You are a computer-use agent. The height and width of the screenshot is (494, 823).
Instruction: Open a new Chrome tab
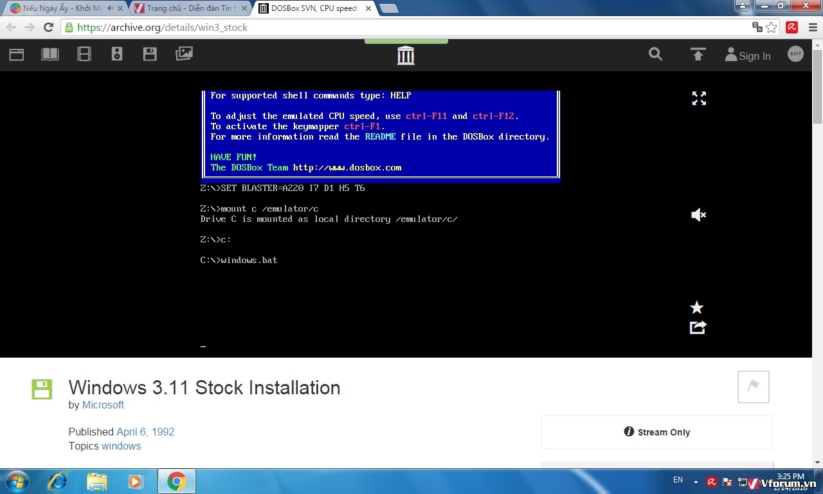point(389,8)
